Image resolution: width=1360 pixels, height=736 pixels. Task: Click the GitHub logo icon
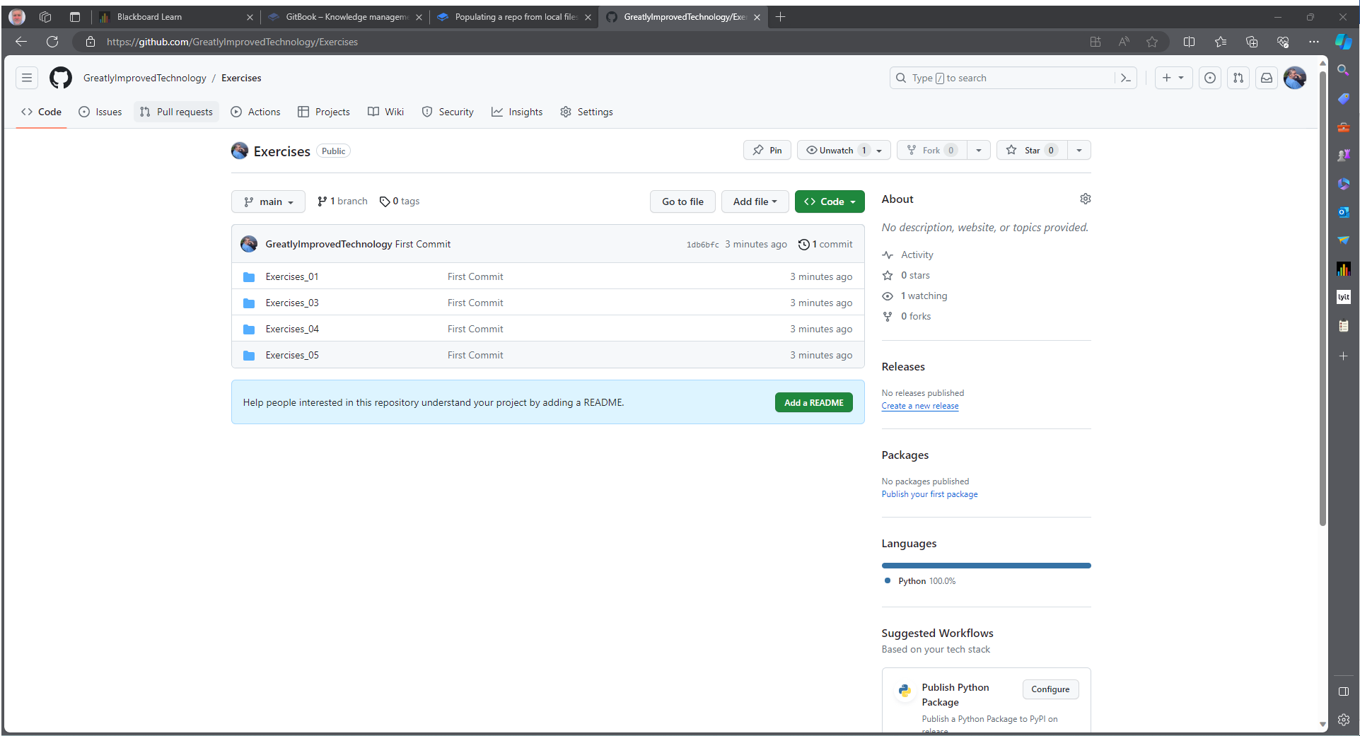[x=61, y=78]
